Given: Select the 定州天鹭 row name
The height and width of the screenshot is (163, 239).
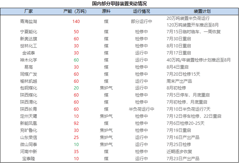Looking at the screenshot, I should click(29, 116).
